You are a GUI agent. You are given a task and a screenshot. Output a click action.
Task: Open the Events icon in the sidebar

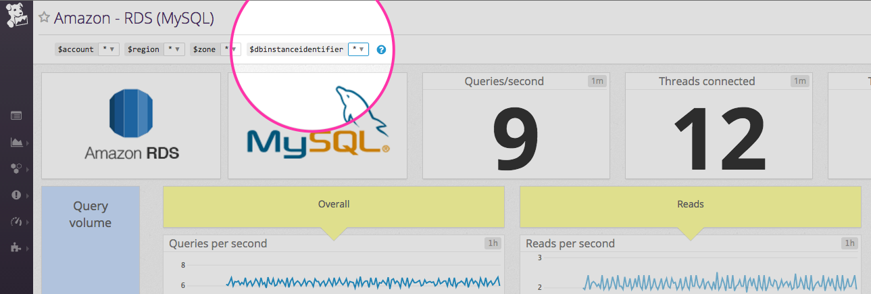coord(16,116)
